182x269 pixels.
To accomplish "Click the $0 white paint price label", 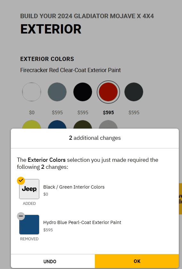I will (x=32, y=113).
